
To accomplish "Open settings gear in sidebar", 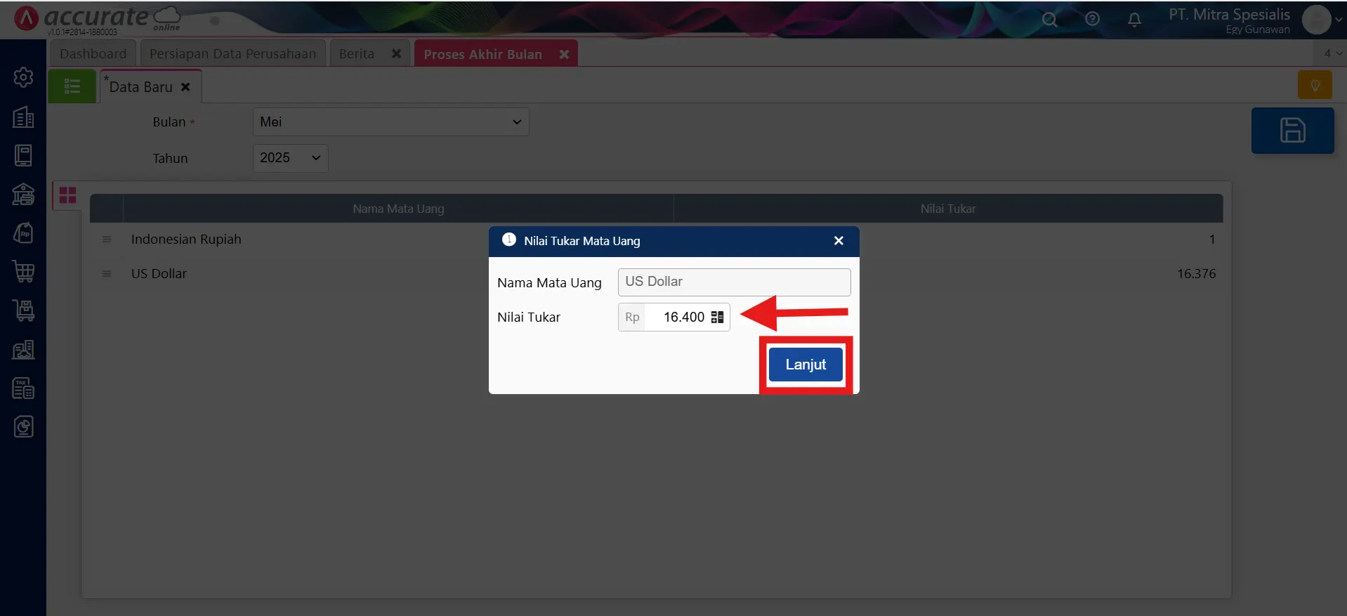I will click(23, 77).
